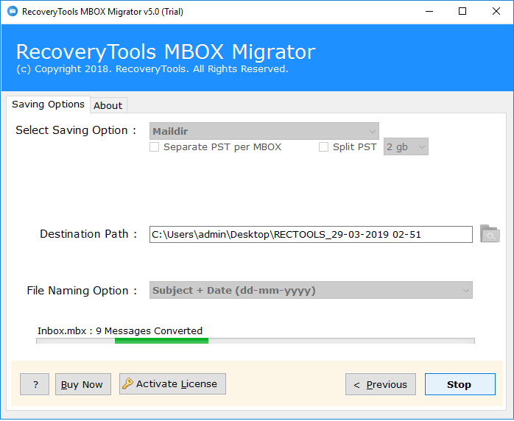The height and width of the screenshot is (421, 514).
Task: Toggle the Split PST checkbox
Action: coord(323,146)
